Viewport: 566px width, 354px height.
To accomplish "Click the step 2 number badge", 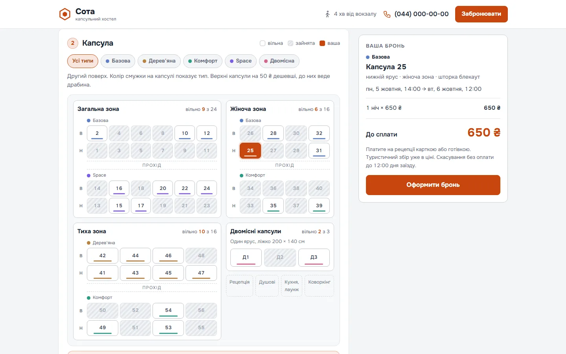I will [73, 43].
